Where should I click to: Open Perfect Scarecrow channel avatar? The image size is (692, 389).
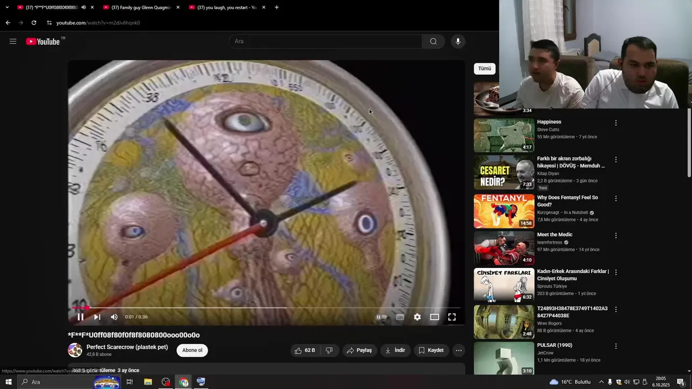coord(75,350)
